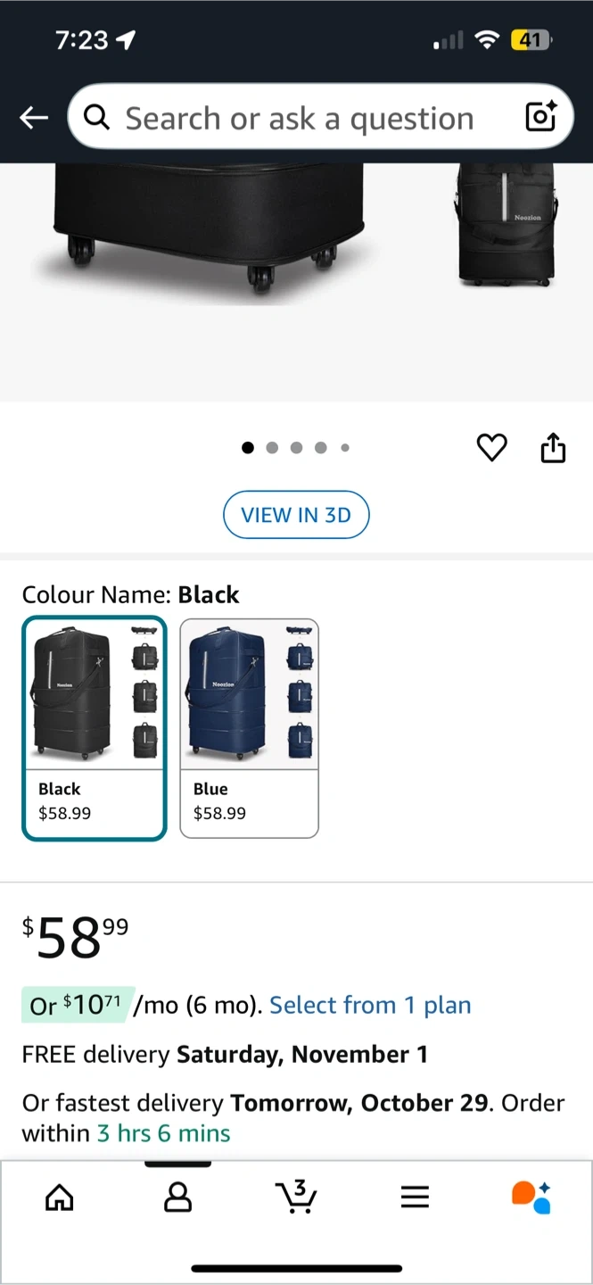This screenshot has height=1285, width=593.
Task: Open "Select from 1 plan" link
Action: click(x=370, y=1005)
